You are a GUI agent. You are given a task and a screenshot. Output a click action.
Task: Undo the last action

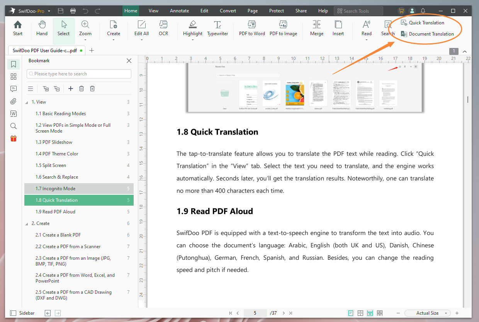85,11
